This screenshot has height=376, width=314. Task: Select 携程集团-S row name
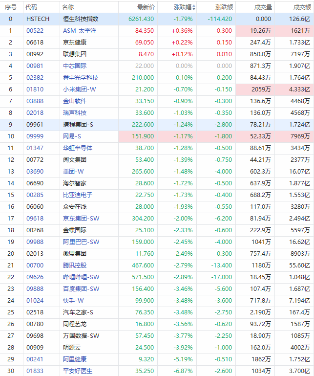tap(78, 125)
